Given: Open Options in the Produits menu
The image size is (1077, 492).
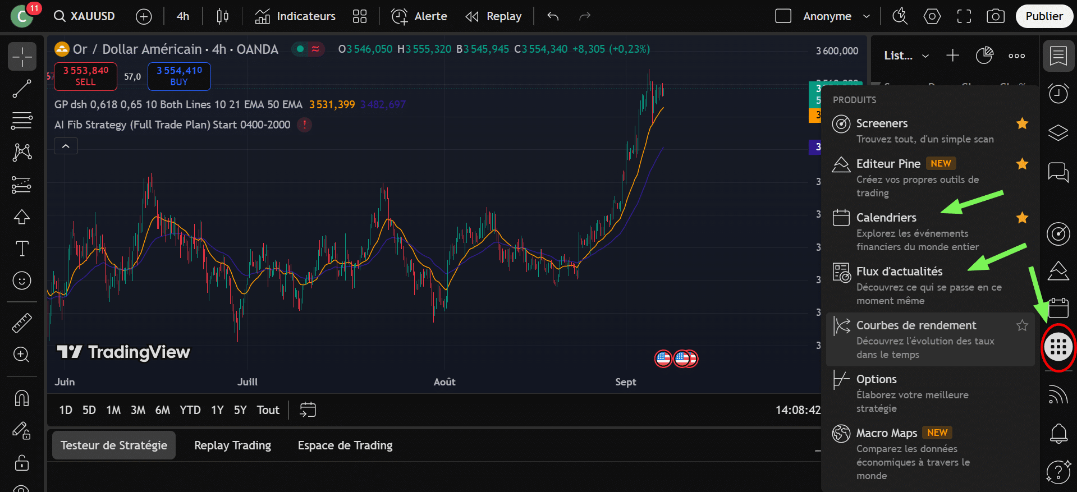Looking at the screenshot, I should [876, 379].
